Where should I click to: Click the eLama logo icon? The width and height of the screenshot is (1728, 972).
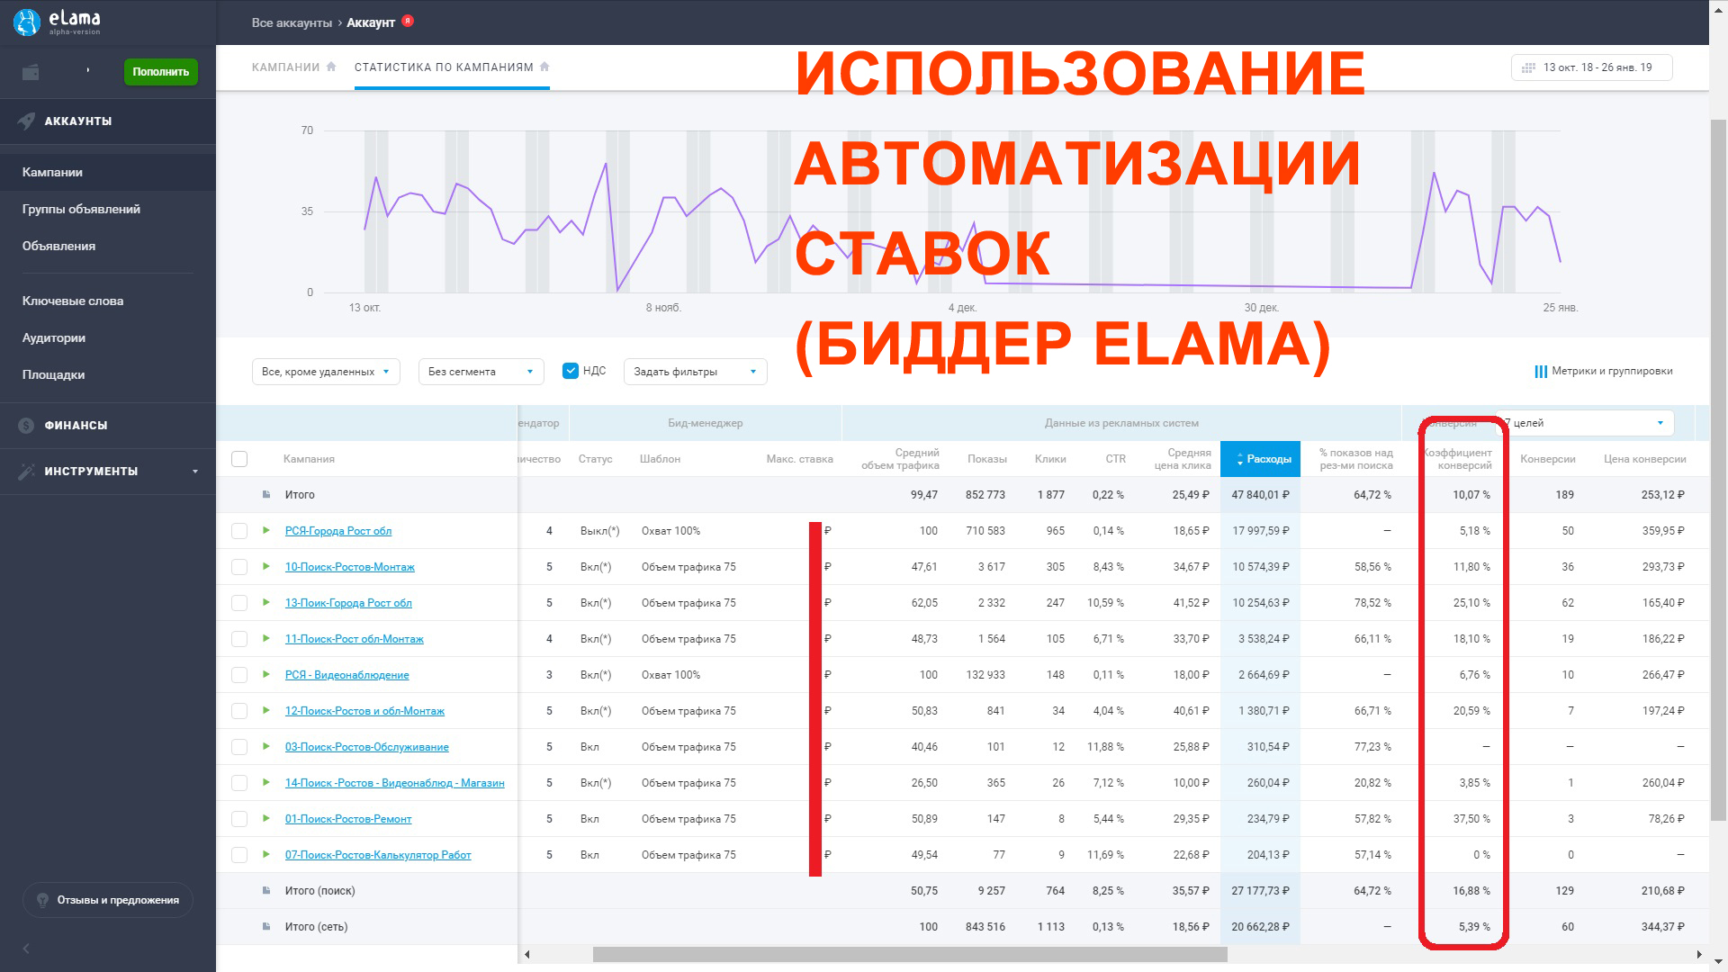coord(27,22)
